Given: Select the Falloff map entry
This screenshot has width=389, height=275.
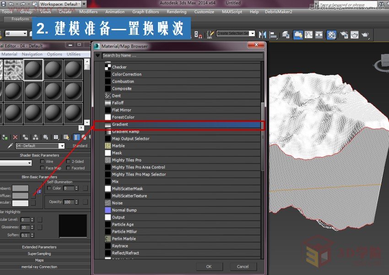Looking at the screenshot, I should (183, 103).
